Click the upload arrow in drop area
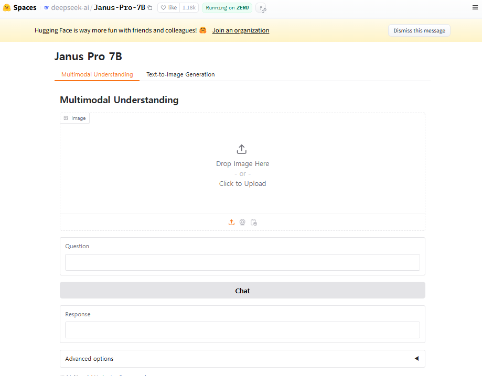The height and width of the screenshot is (376, 482). pyautogui.click(x=242, y=149)
